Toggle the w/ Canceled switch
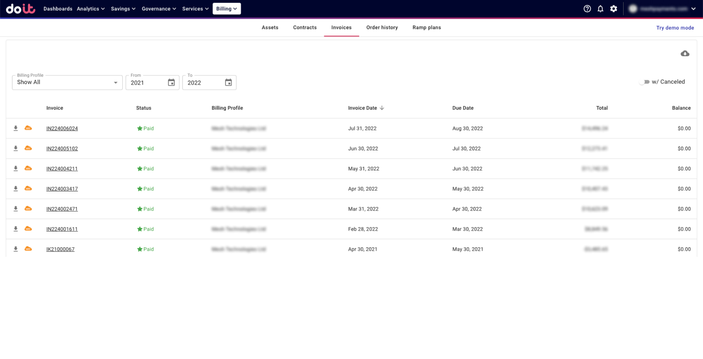This screenshot has width=703, height=359. click(644, 82)
